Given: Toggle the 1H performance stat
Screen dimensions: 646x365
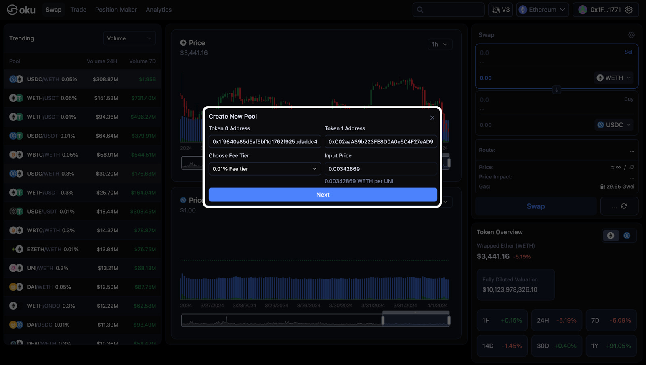Looking at the screenshot, I should 502,320.
